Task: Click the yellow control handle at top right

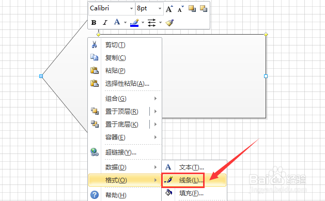Action: tap(266, 35)
